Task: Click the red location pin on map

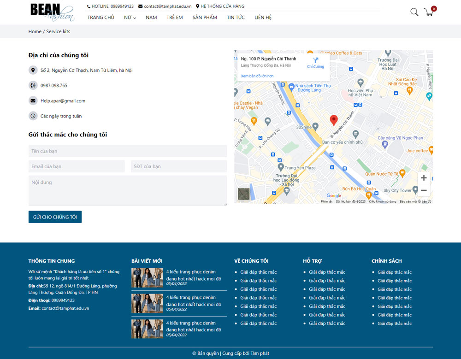Action: 334,120
